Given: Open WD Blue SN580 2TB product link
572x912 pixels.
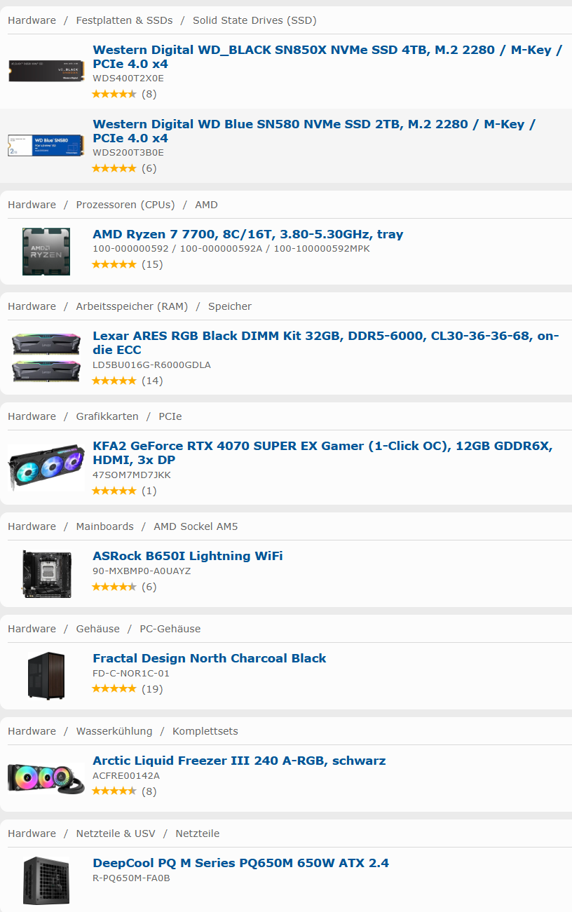Looking at the screenshot, I should click(x=314, y=131).
